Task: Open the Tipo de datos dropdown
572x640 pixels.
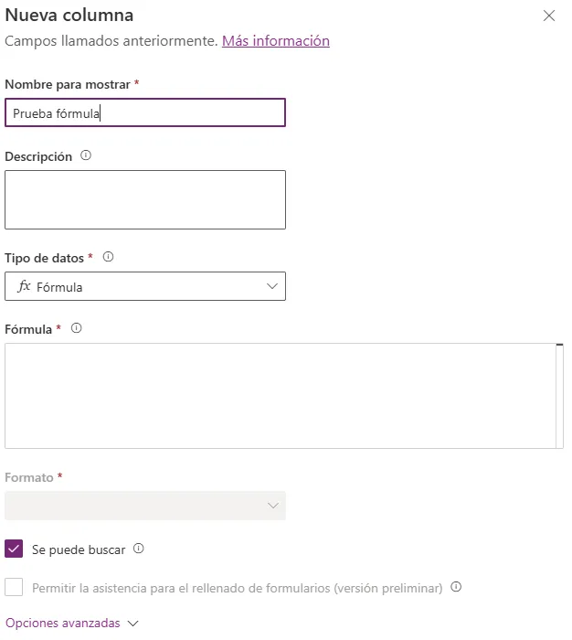Action: click(145, 286)
